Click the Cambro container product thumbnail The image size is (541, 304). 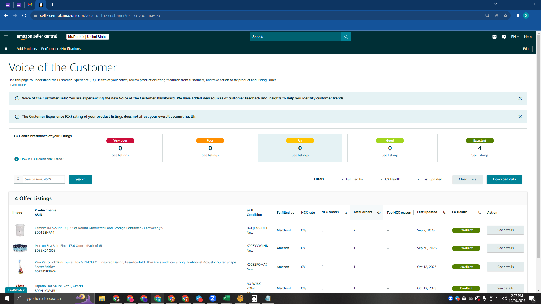[20, 230]
